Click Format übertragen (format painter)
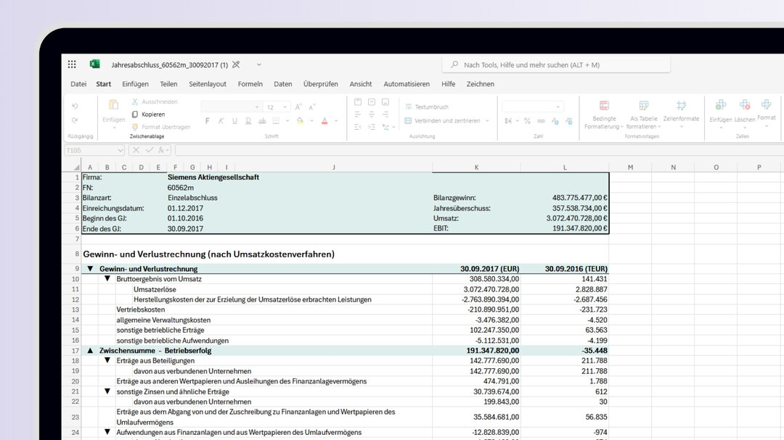784x440 pixels. (161, 127)
